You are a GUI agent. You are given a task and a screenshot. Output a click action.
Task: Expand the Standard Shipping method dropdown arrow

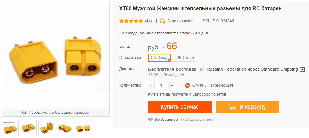point(302,69)
